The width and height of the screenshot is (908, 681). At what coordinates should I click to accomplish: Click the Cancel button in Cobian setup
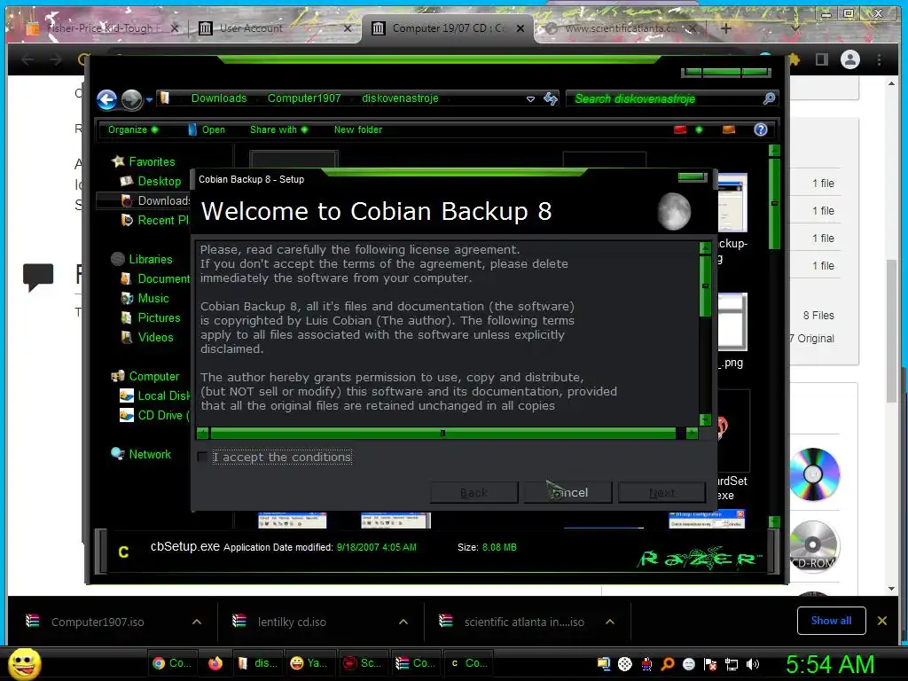pos(568,493)
